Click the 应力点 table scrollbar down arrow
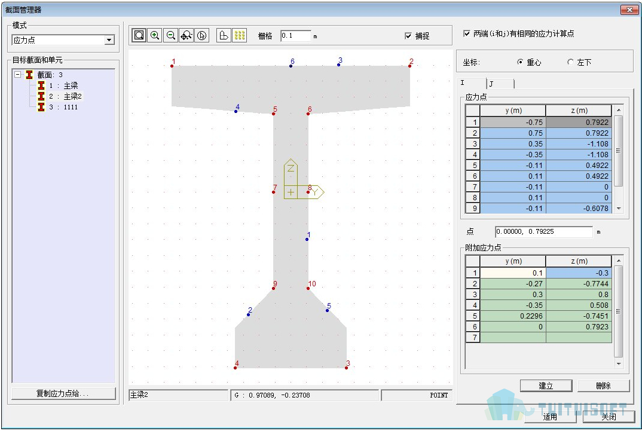Image resolution: width=642 pixels, height=431 pixels. (619, 209)
